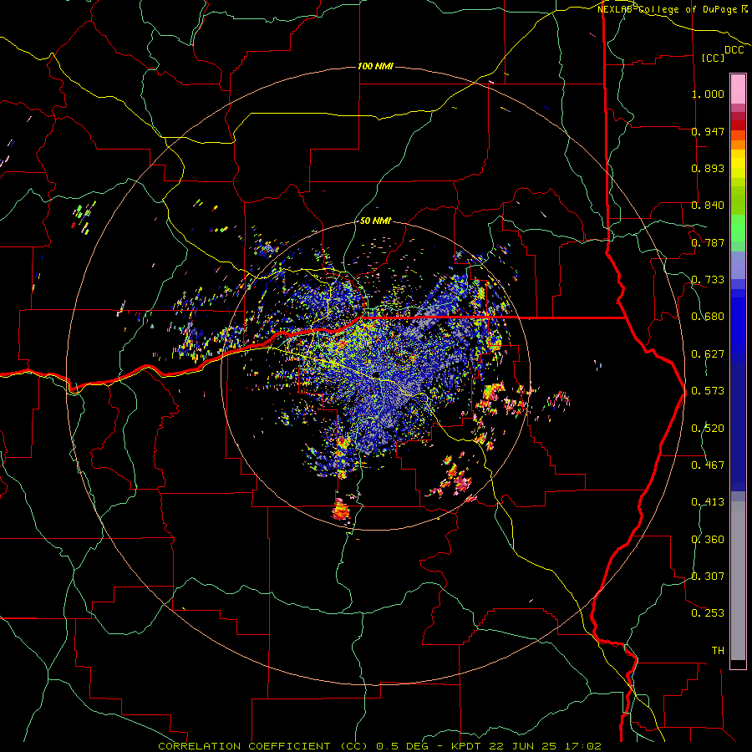Click the 0.520 legend value
This screenshot has width=752, height=752.
708,429
